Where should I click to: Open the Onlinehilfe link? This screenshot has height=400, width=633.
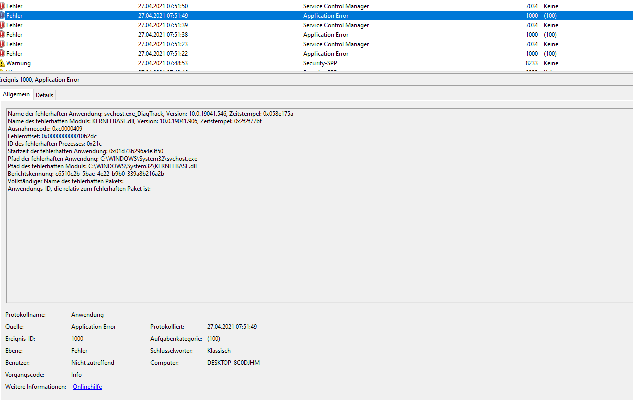(x=87, y=387)
